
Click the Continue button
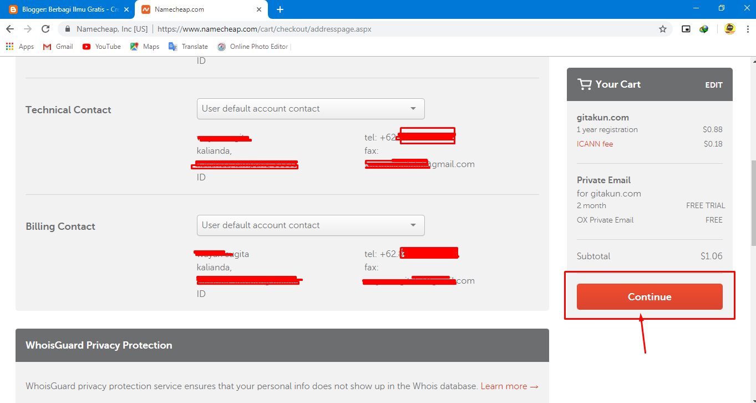(650, 296)
